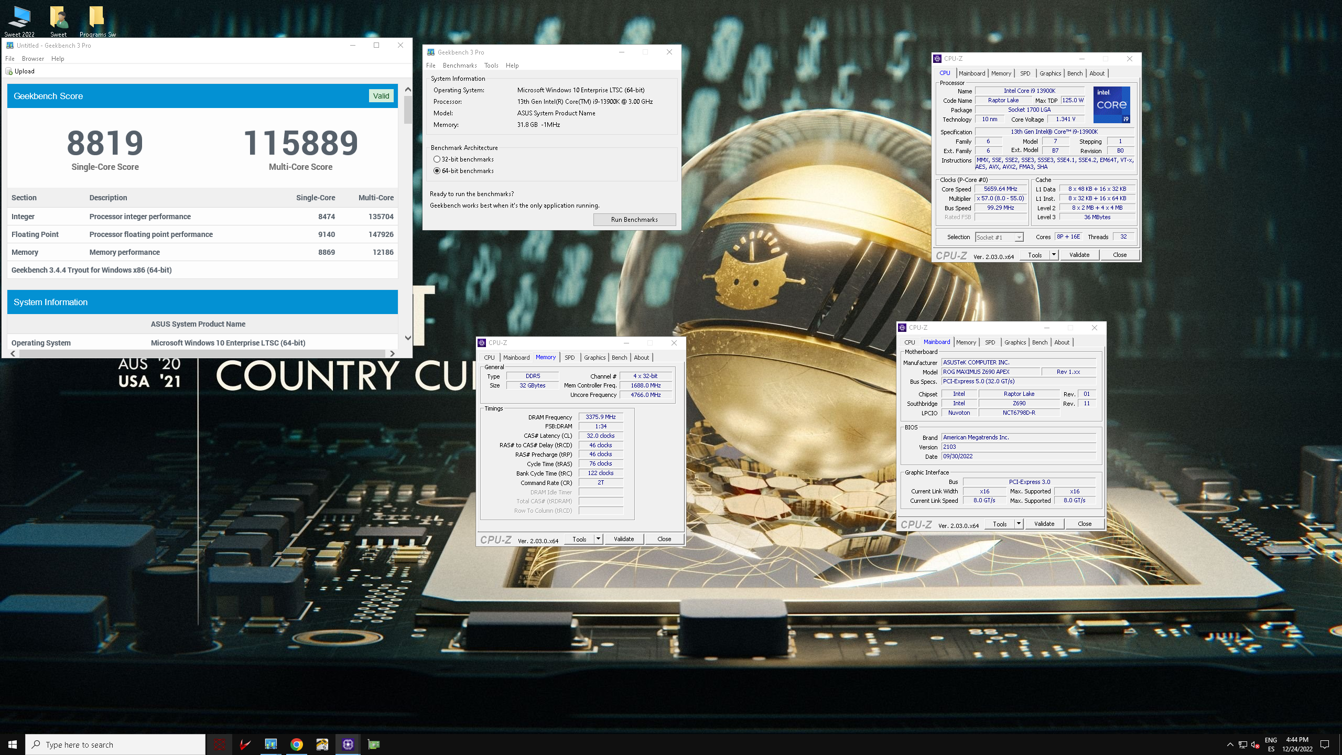Open the Benchmarks menu in Geekbench 3 Pro
Viewport: 1342px width, 755px height.
[460, 66]
